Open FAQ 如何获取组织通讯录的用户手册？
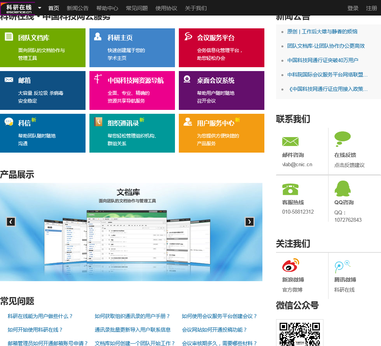 click(x=132, y=316)
